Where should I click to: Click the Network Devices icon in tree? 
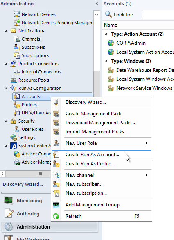coord(16,14)
